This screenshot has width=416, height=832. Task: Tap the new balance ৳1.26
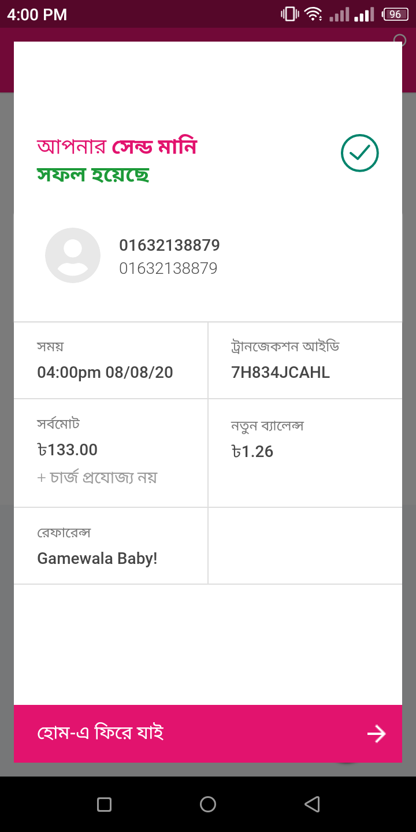tap(252, 451)
